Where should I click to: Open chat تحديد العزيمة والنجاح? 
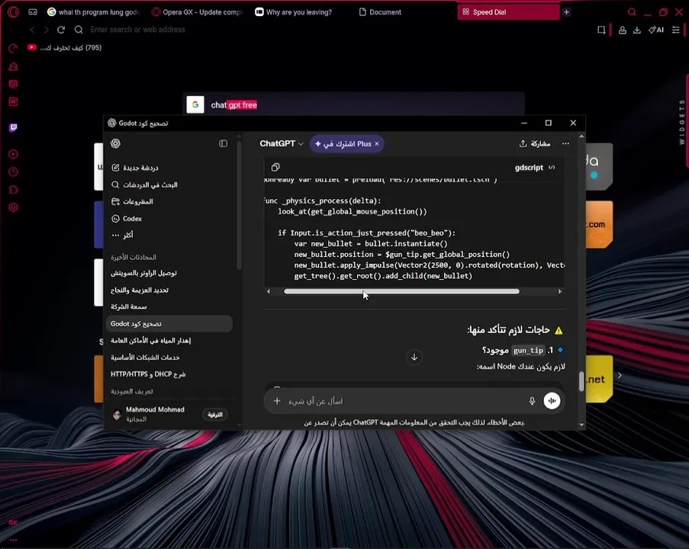tap(169, 290)
